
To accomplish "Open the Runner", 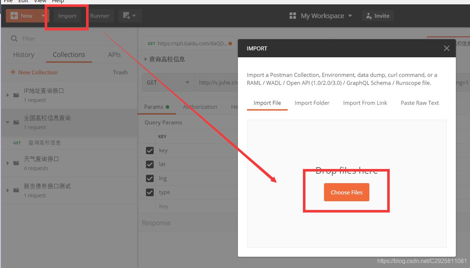I will 100,16.
